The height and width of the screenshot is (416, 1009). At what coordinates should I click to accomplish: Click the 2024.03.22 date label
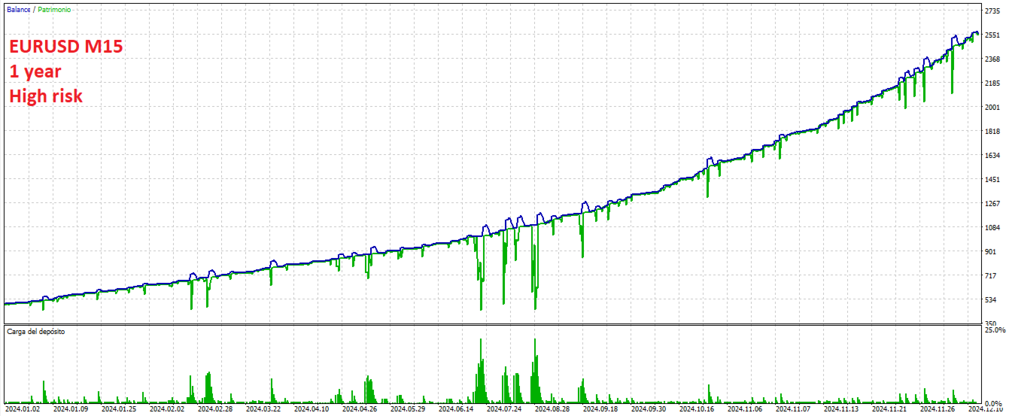263,410
